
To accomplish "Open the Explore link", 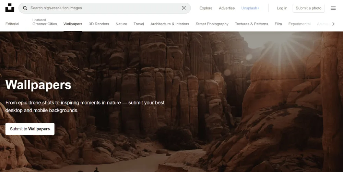I will [x=206, y=8].
